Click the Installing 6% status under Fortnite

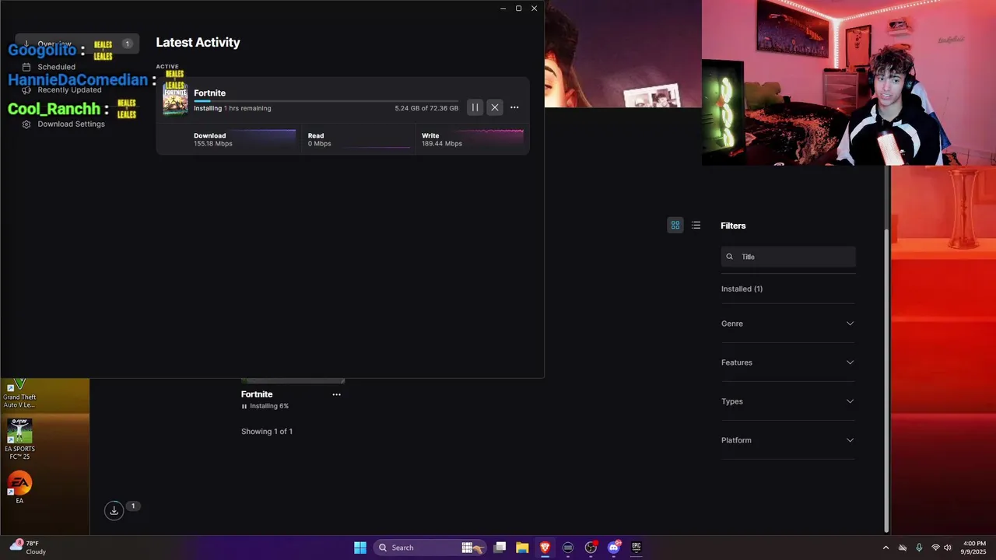265,406
